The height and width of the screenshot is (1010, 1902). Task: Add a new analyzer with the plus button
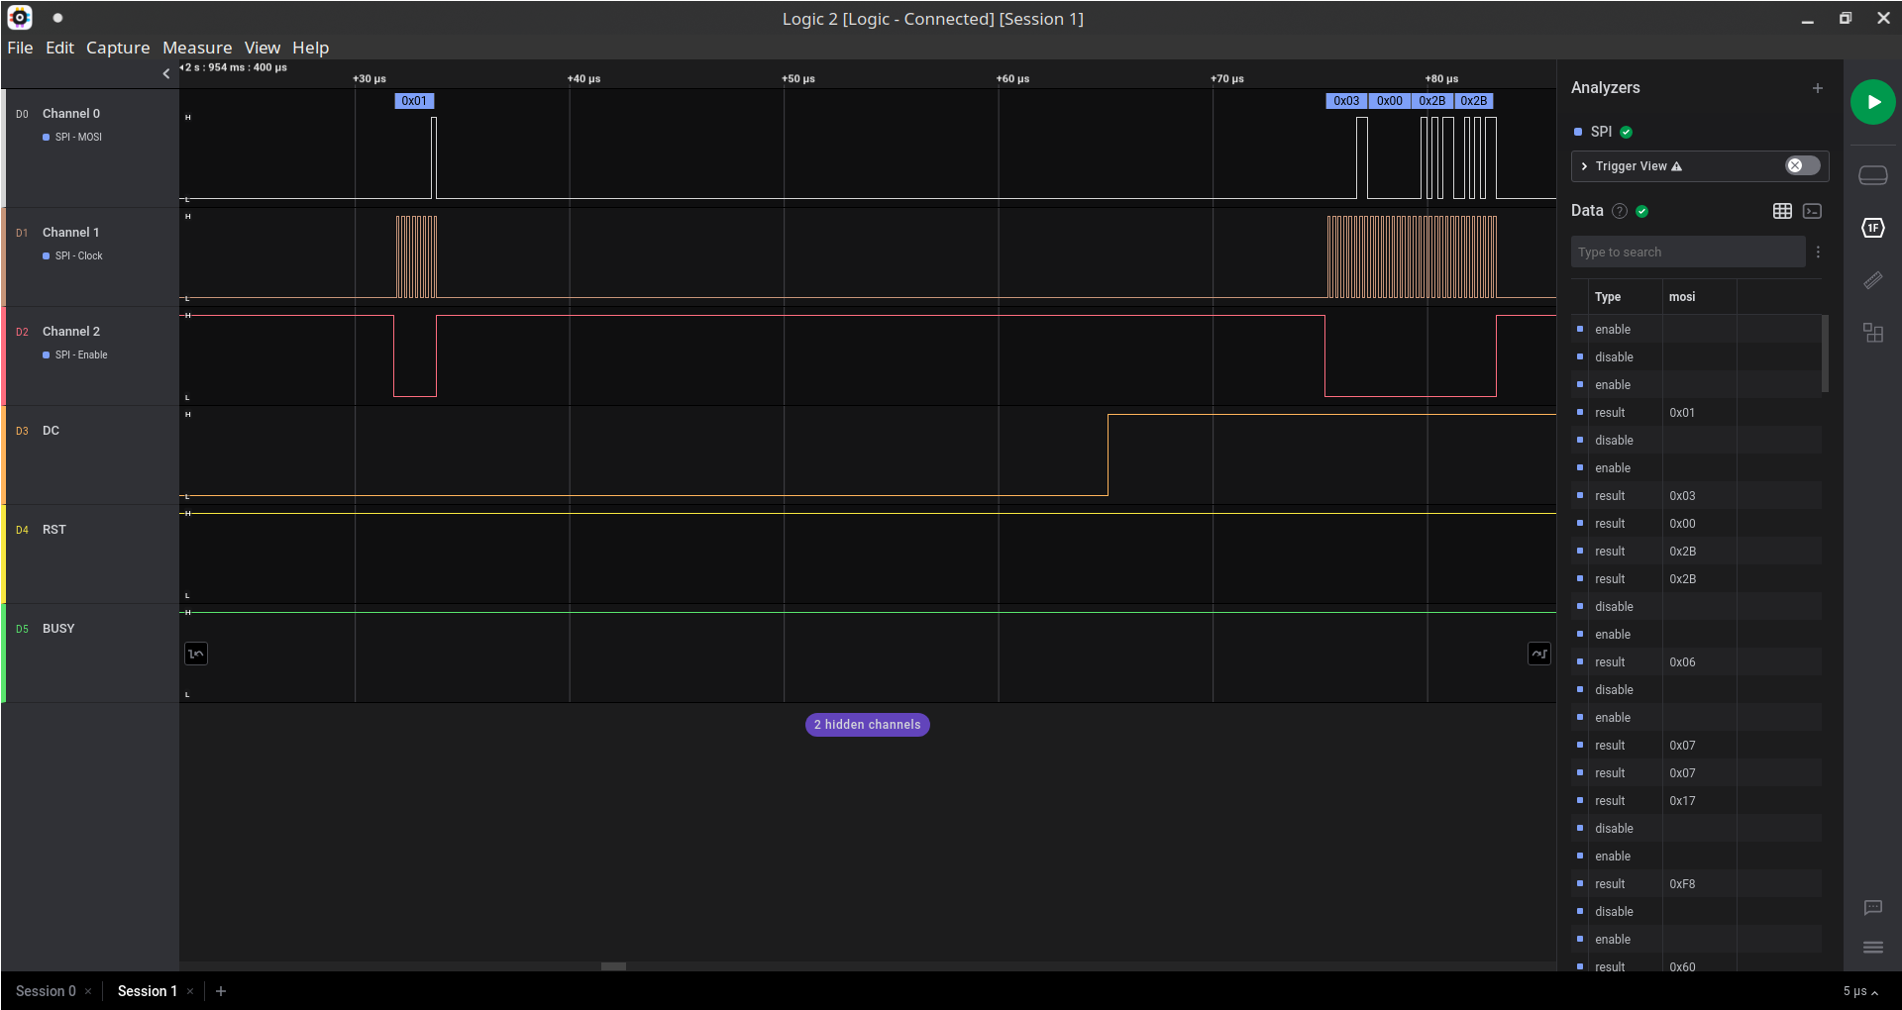1818,88
